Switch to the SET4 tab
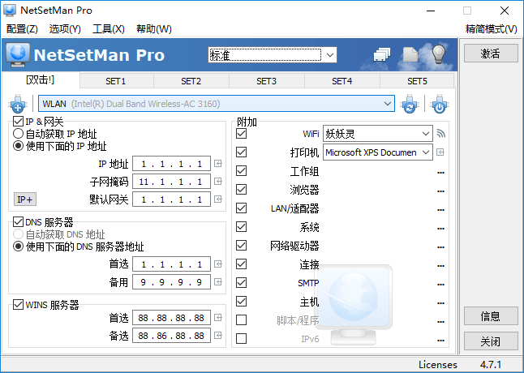The image size is (524, 373). (x=341, y=81)
